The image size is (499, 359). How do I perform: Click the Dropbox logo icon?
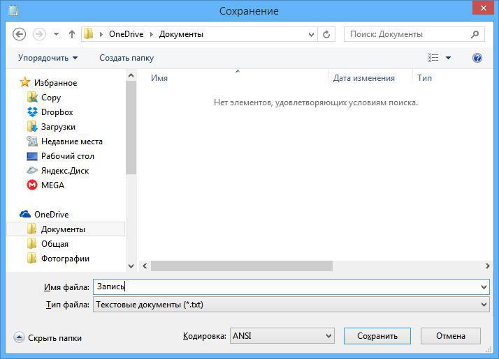[32, 112]
